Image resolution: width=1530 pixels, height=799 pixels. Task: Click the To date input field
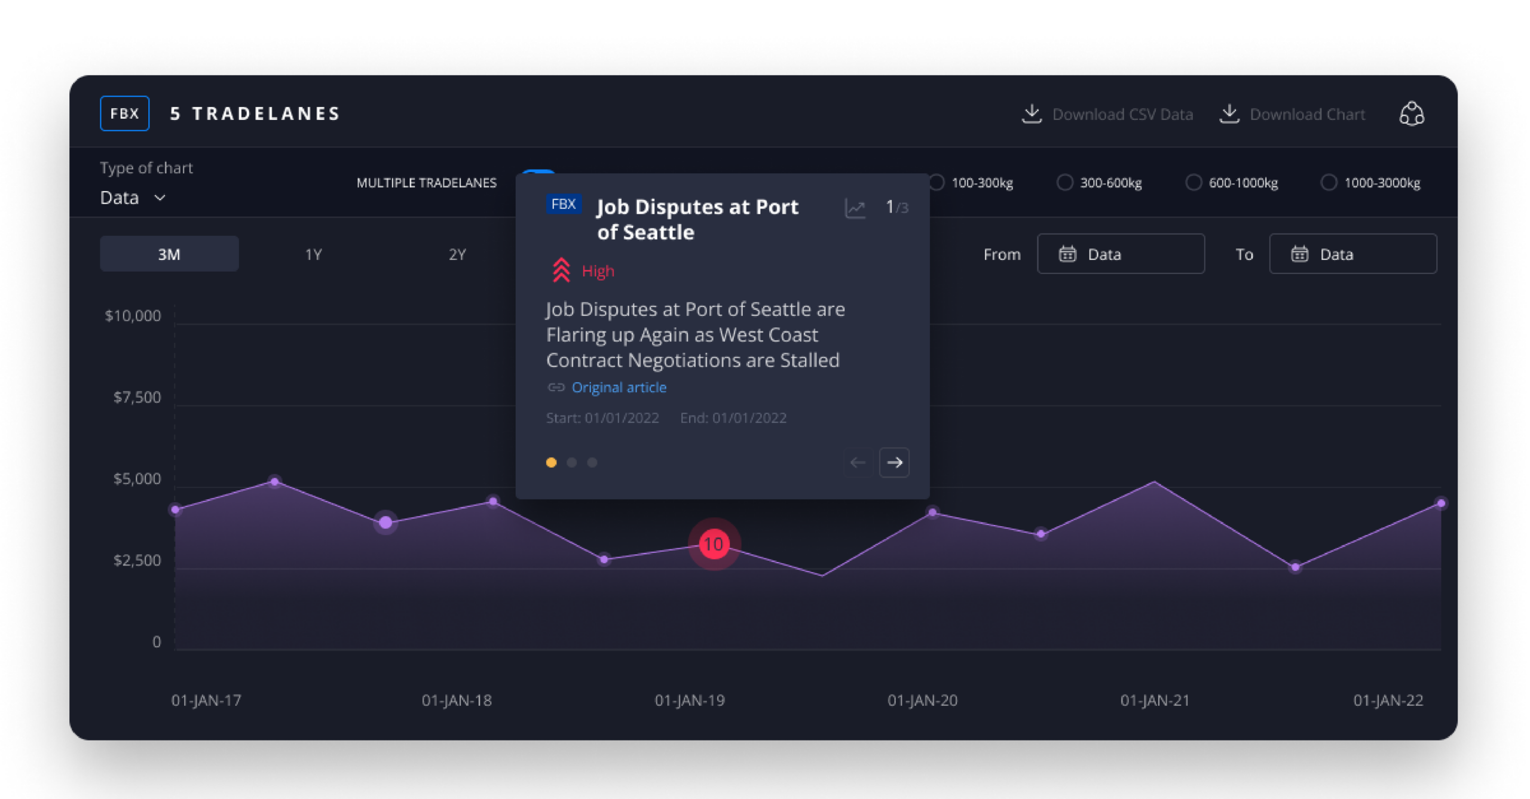(x=1353, y=254)
